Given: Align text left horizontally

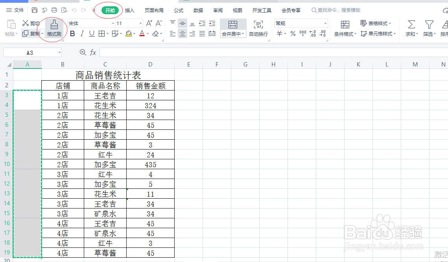Looking at the screenshot, I should point(173,34).
